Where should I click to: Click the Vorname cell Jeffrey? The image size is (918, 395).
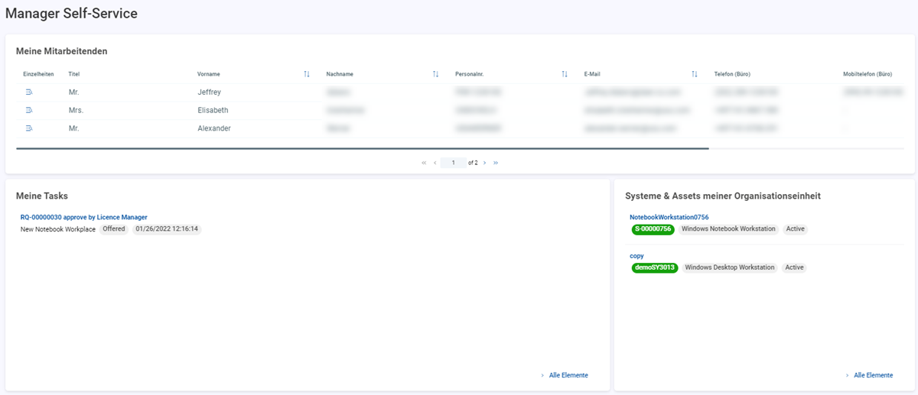[x=209, y=92]
